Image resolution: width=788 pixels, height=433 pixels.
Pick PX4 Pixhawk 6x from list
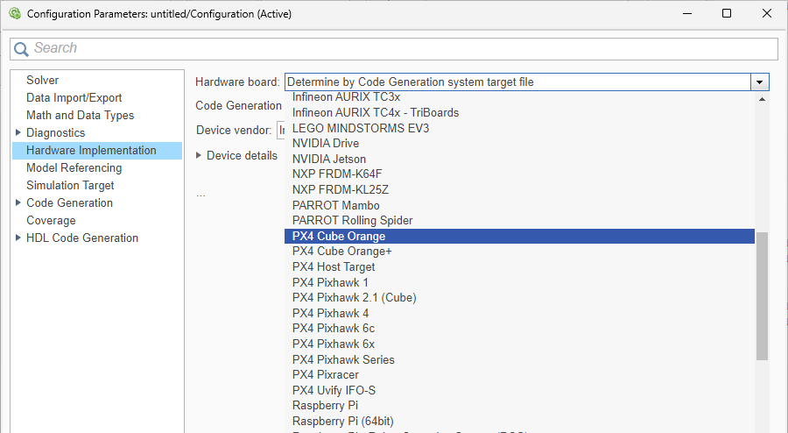point(333,344)
